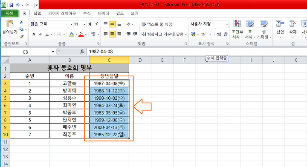Click the decrease decimal icon
The width and height of the screenshot is (307, 167).
(x=226, y=34)
